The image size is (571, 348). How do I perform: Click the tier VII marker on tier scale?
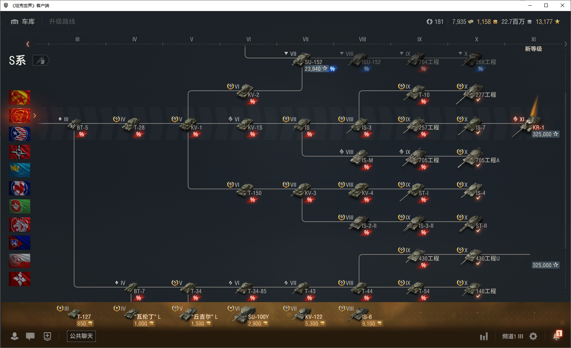click(306, 39)
